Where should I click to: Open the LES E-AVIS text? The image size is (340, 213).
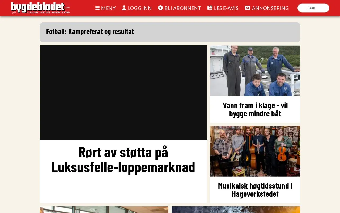[226, 8]
